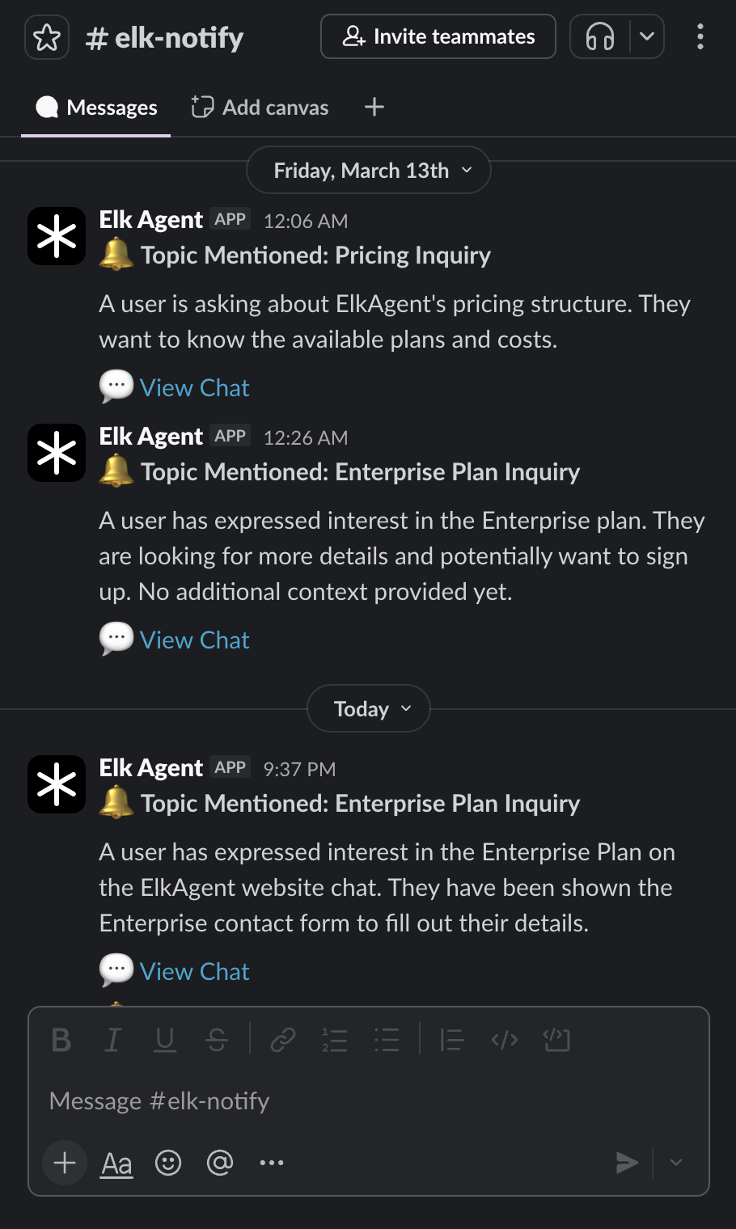Open huddle options dropdown arrow

647,36
